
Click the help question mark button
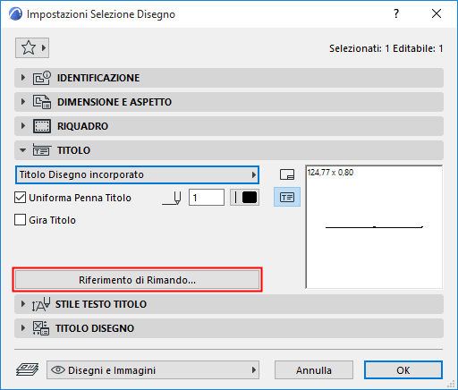point(396,13)
